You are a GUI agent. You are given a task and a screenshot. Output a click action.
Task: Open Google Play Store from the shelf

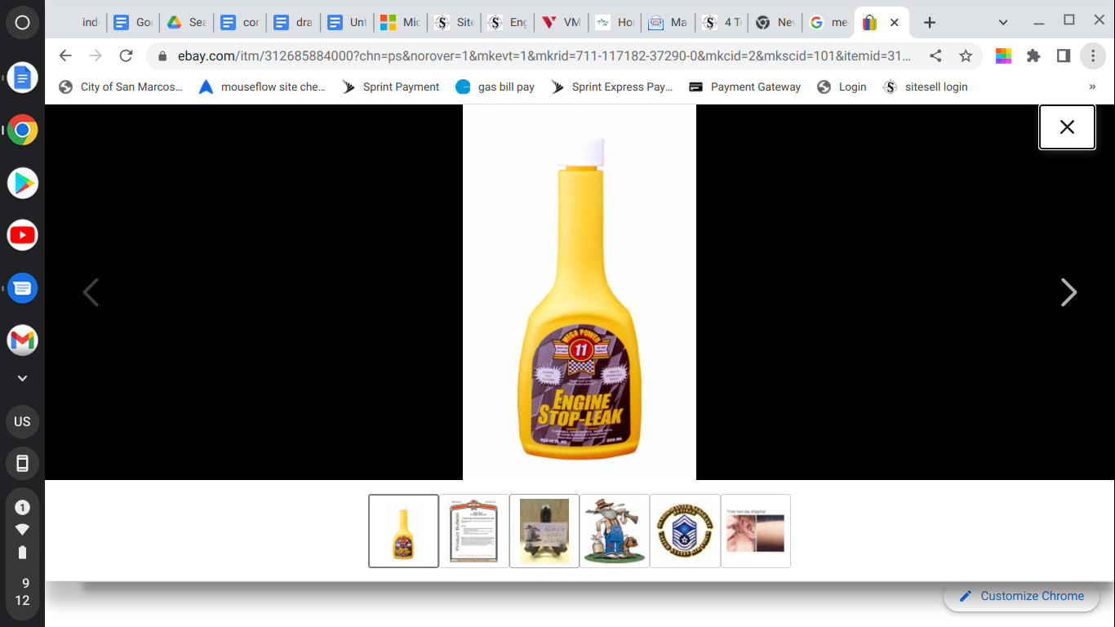[x=22, y=183]
